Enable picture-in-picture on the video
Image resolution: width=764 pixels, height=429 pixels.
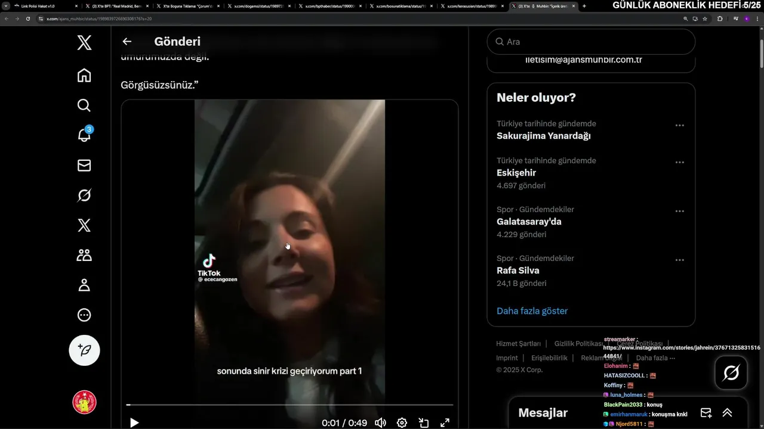[423, 422]
